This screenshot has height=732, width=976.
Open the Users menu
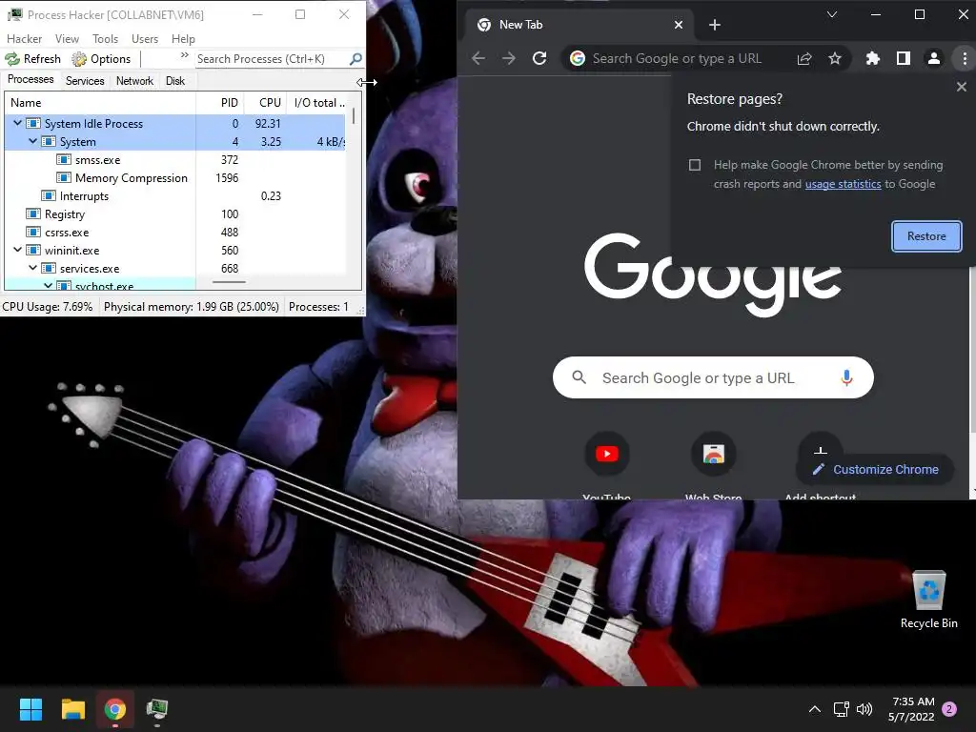[145, 38]
